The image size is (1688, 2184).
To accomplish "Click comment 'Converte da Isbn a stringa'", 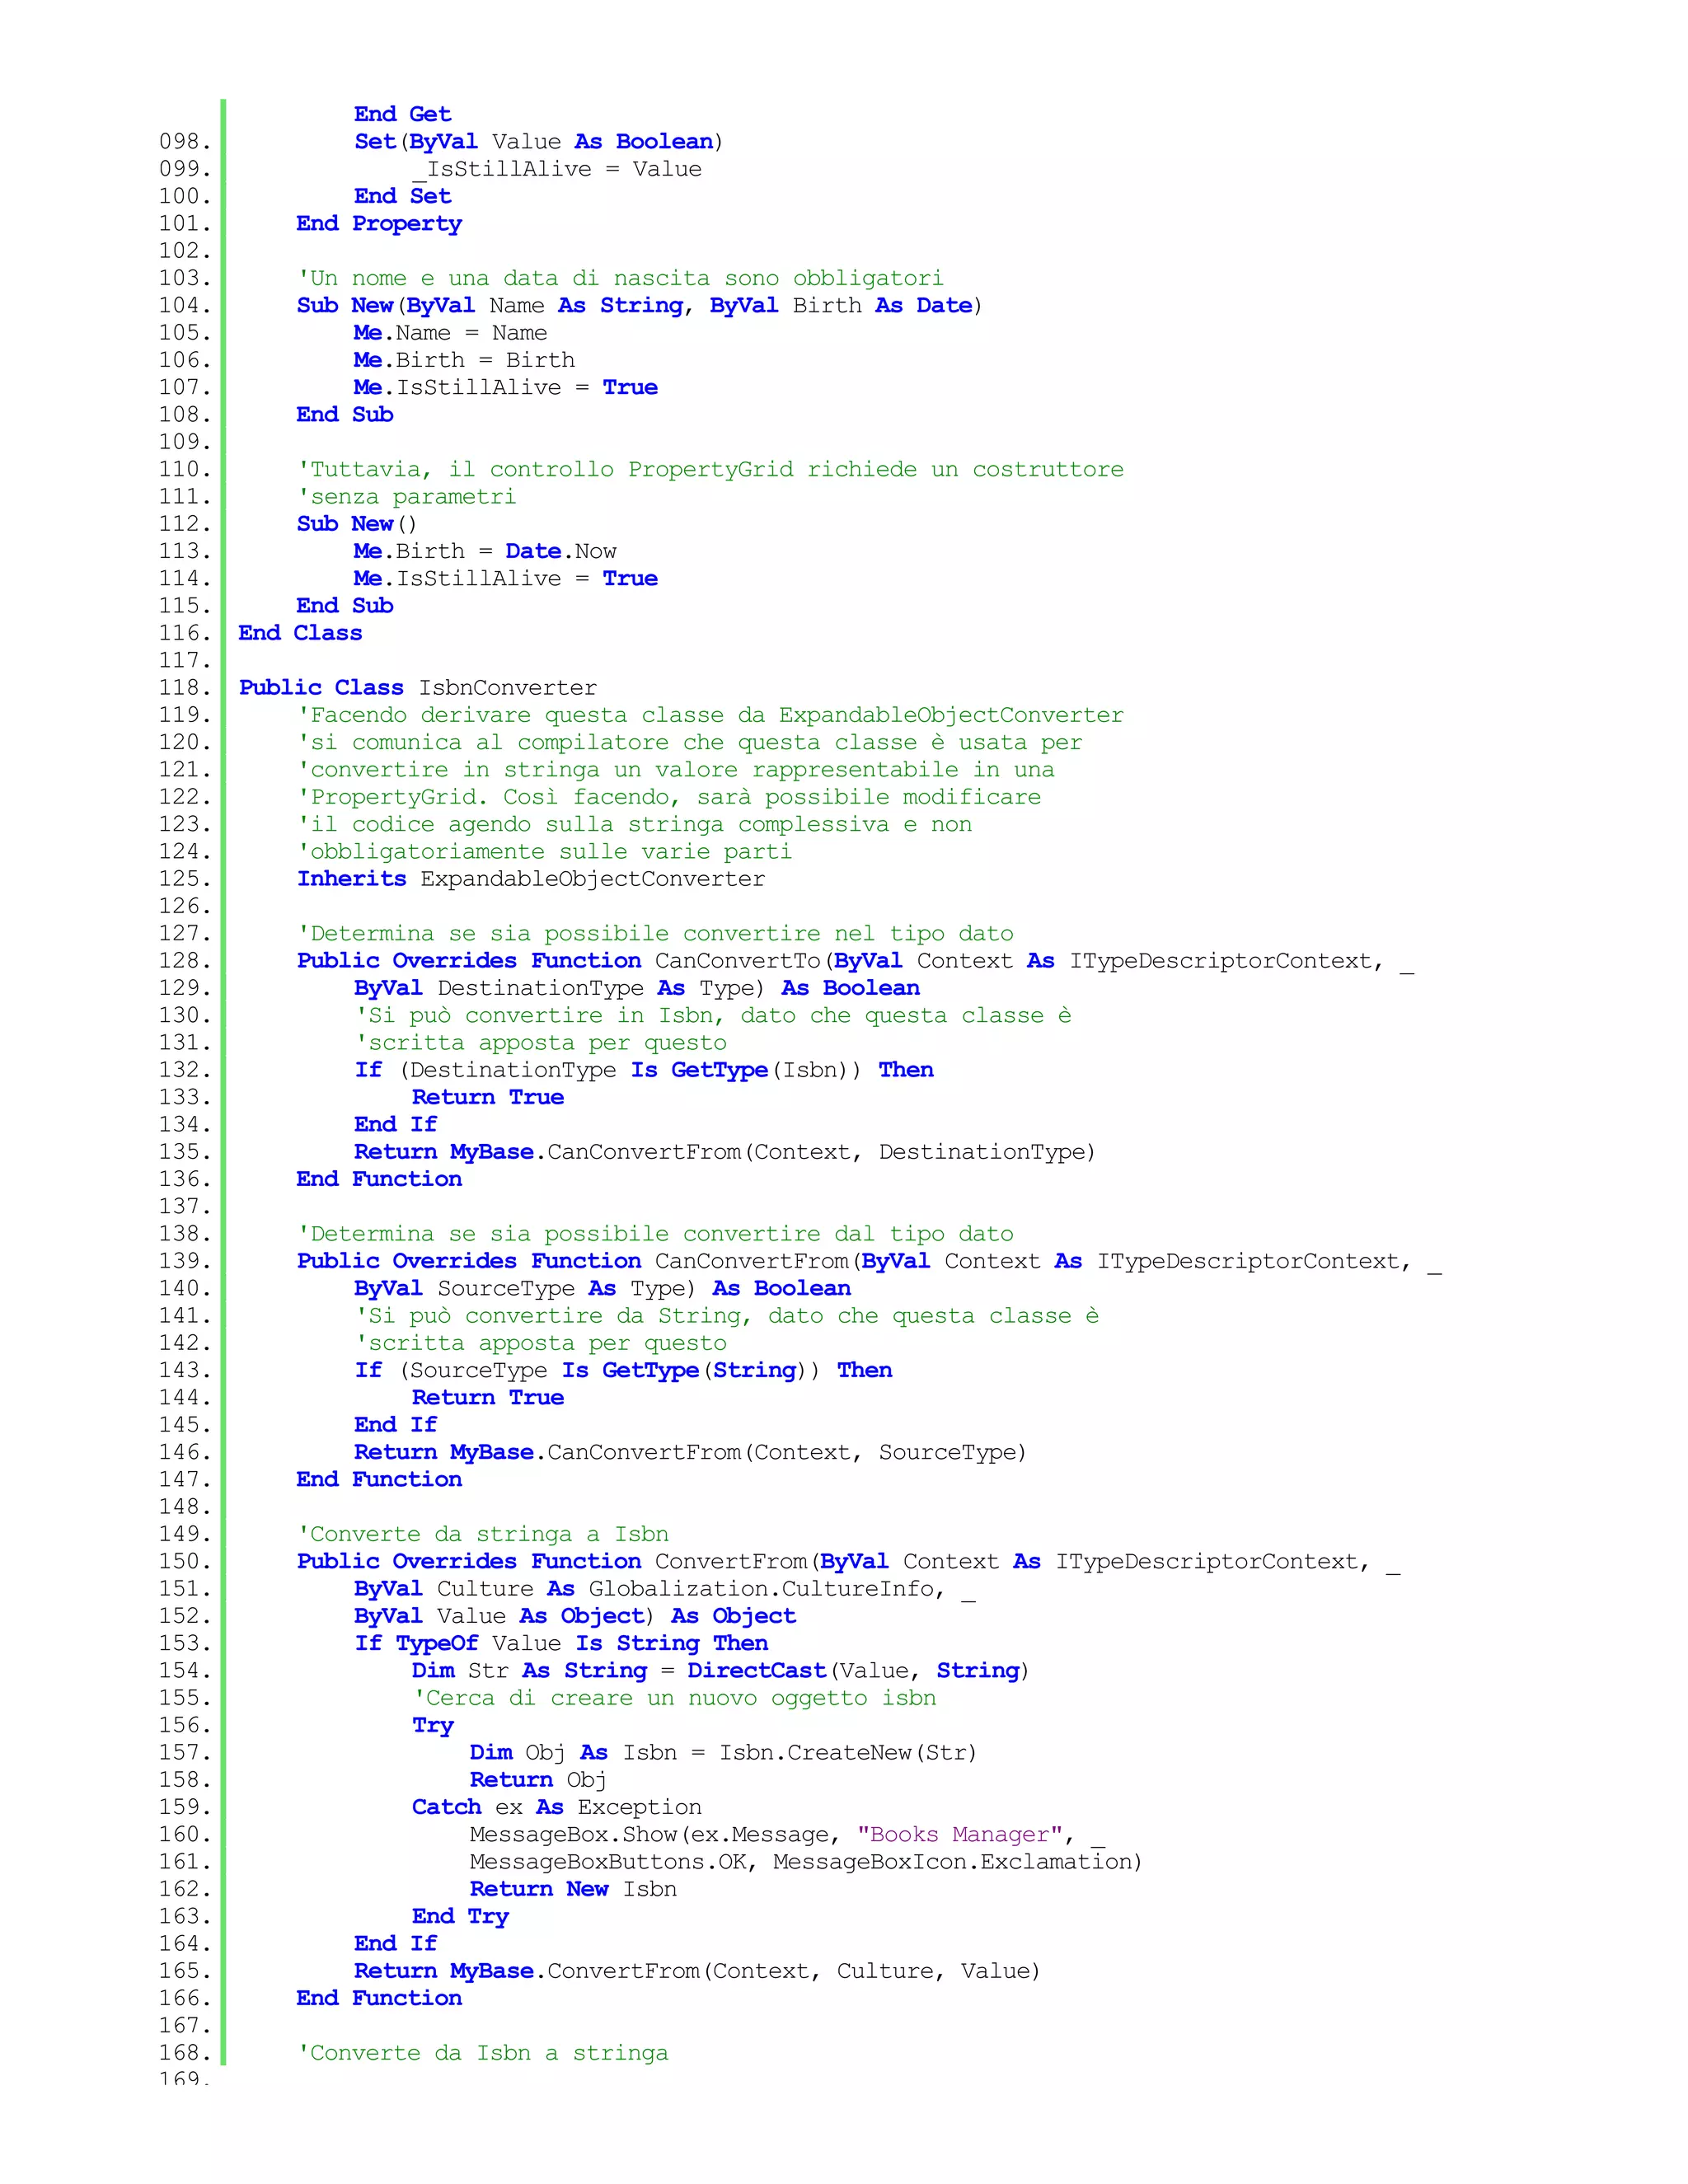I will tap(483, 2053).
